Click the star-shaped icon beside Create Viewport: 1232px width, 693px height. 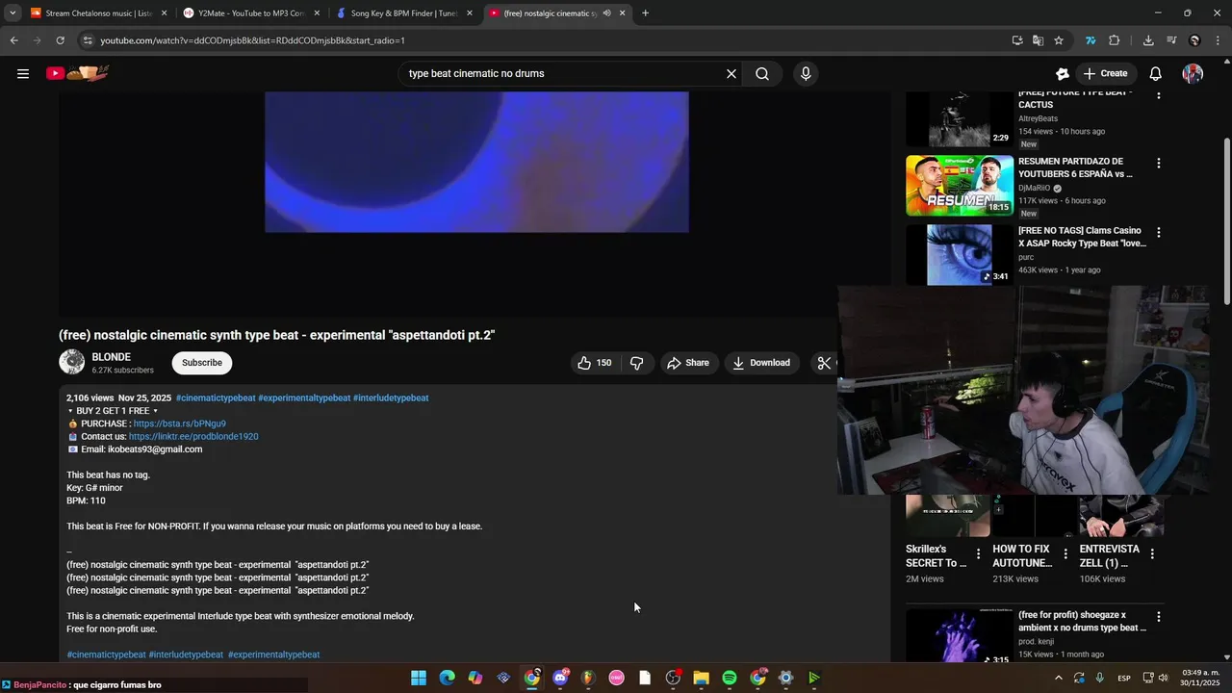click(1062, 73)
